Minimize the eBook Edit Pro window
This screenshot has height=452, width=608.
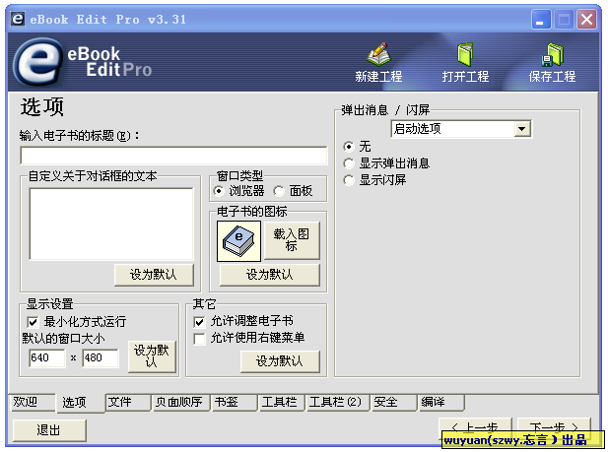541,19
